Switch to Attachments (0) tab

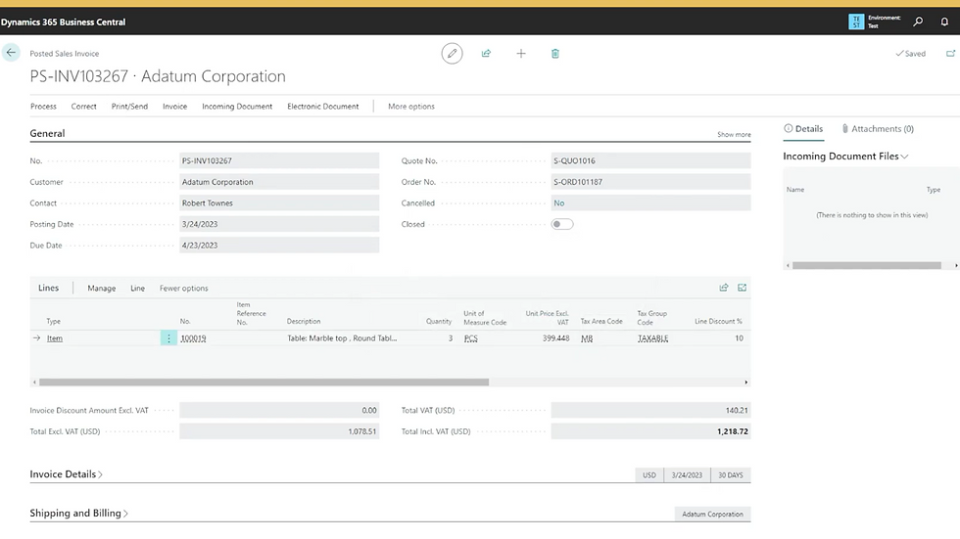[878, 129]
